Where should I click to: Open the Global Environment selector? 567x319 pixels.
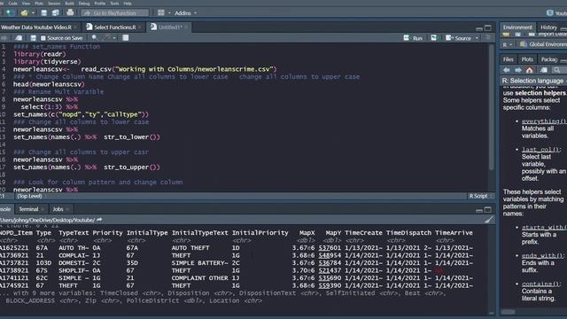click(543, 44)
